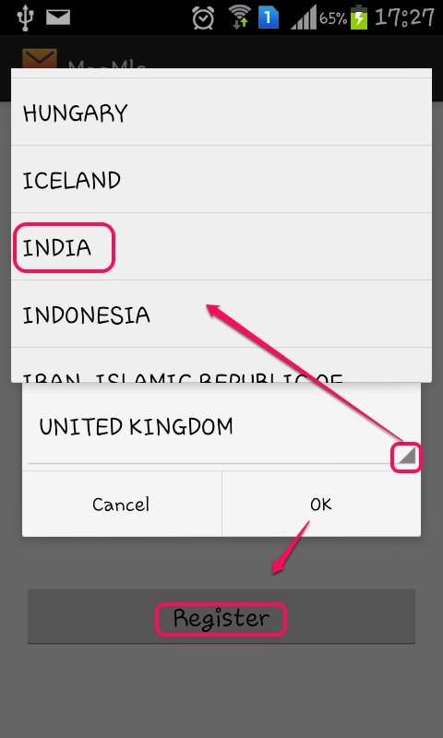Tap the Wi-Fi signal icon
443x738 pixels.
239,18
